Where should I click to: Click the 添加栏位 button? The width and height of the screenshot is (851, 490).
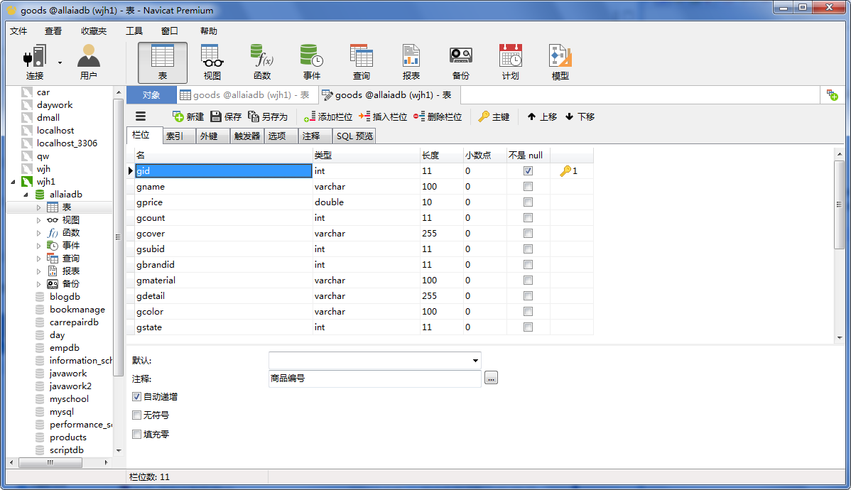(x=330, y=116)
